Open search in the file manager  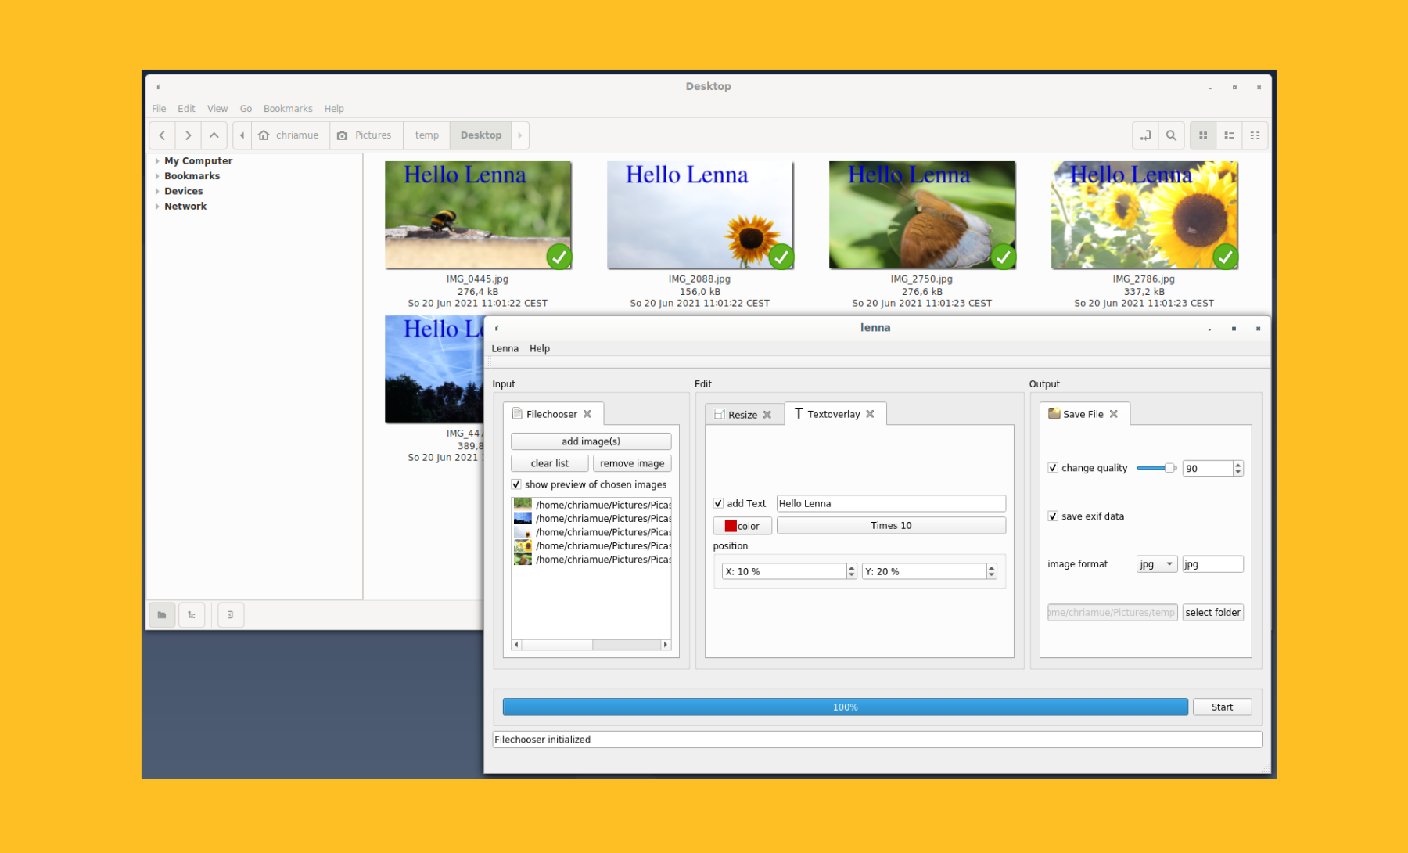click(x=1171, y=135)
